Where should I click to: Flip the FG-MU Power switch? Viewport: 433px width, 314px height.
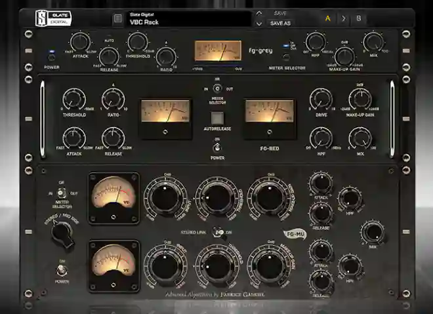click(x=61, y=270)
